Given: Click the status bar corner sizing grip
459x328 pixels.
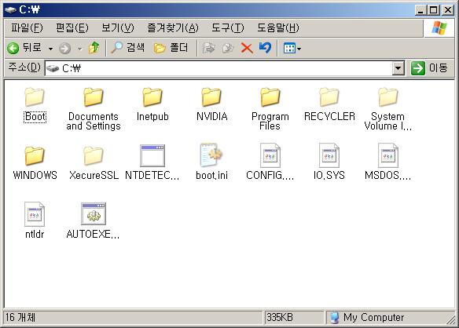Looking at the screenshot, I should click(x=451, y=319).
